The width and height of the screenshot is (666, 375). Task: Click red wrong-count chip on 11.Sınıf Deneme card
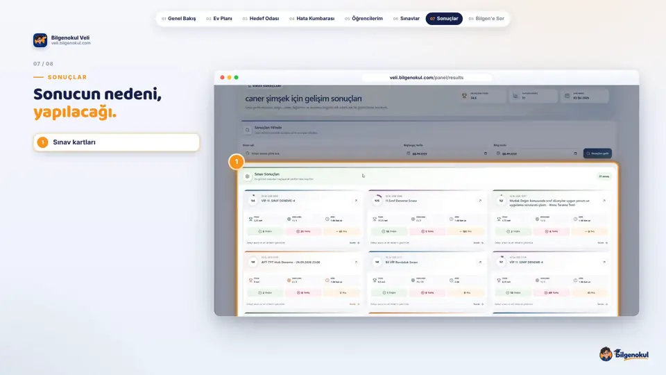(x=427, y=231)
